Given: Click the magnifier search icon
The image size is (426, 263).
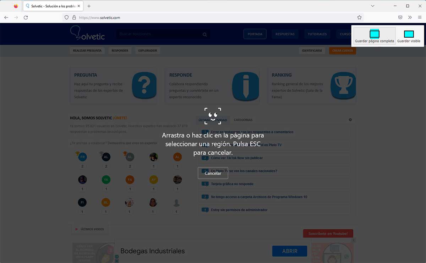Looking at the screenshot, I should pyautogui.click(x=205, y=34).
